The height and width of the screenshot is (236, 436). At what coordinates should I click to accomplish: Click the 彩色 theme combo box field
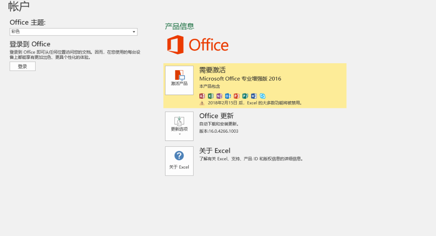tap(70, 32)
